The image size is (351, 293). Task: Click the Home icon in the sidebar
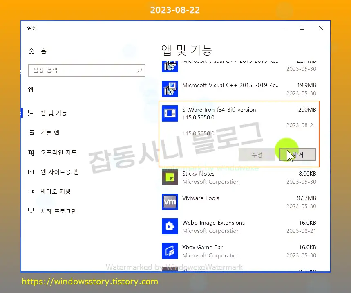pos(31,51)
